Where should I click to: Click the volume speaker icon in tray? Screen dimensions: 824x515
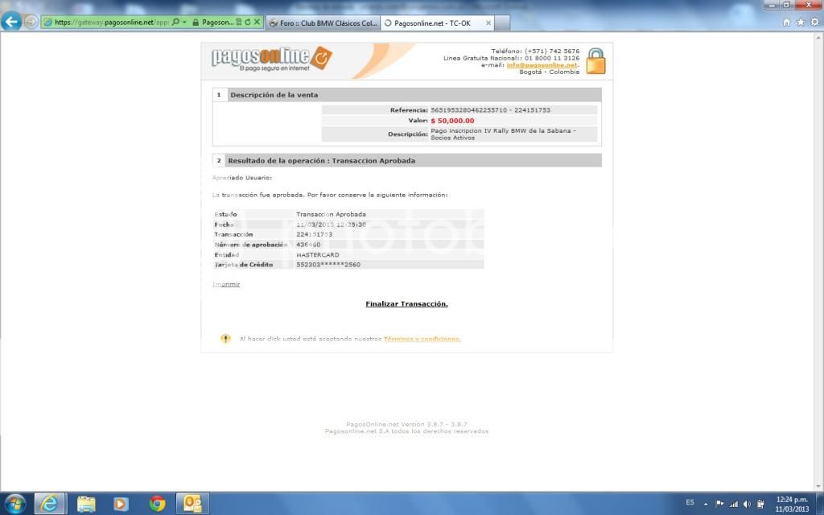[747, 504]
